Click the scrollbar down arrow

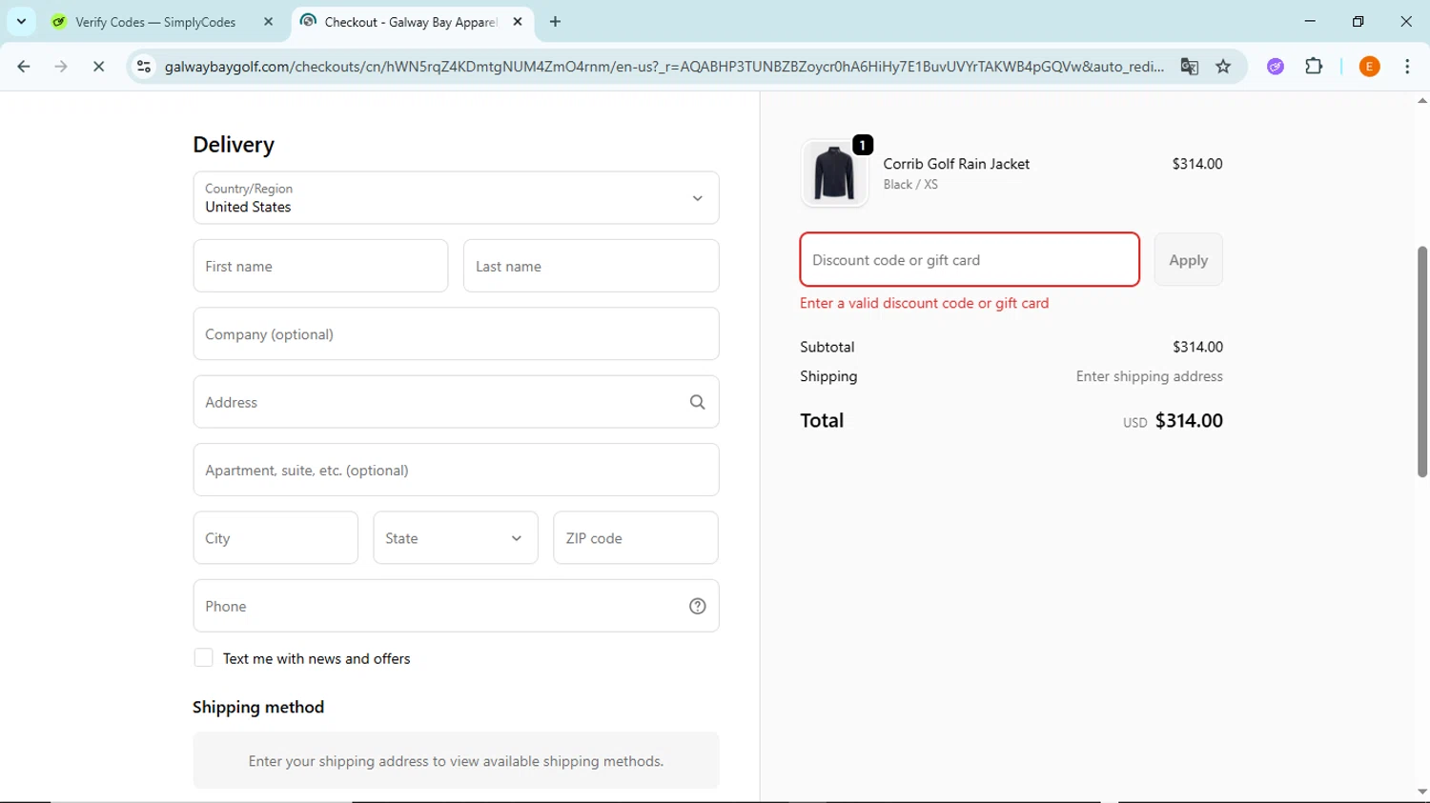coord(1421,792)
